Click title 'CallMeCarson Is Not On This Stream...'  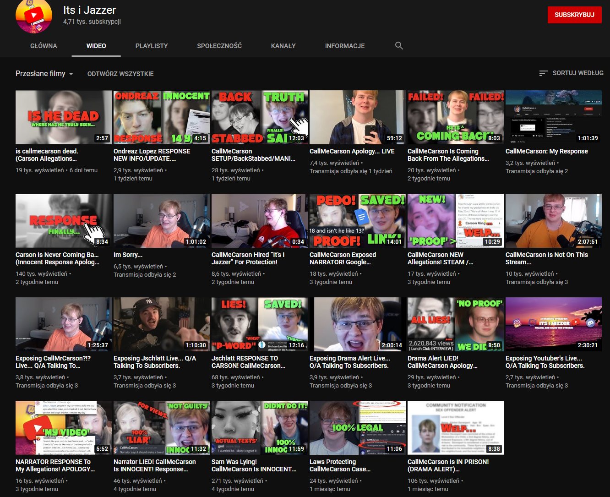547,258
